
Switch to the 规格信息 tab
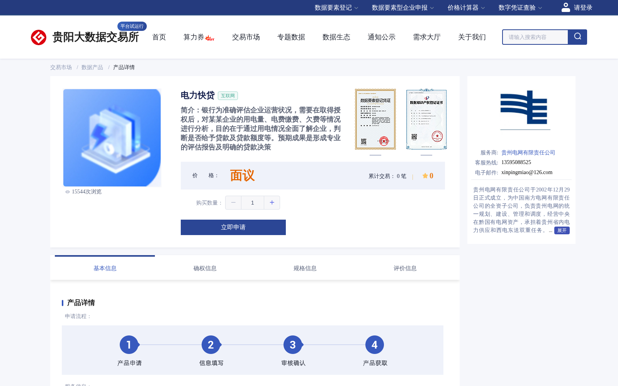(305, 268)
